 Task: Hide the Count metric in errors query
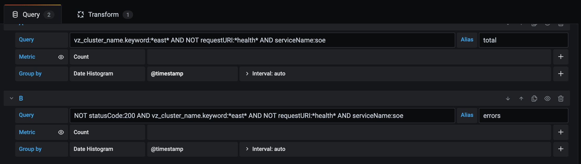[61, 132]
